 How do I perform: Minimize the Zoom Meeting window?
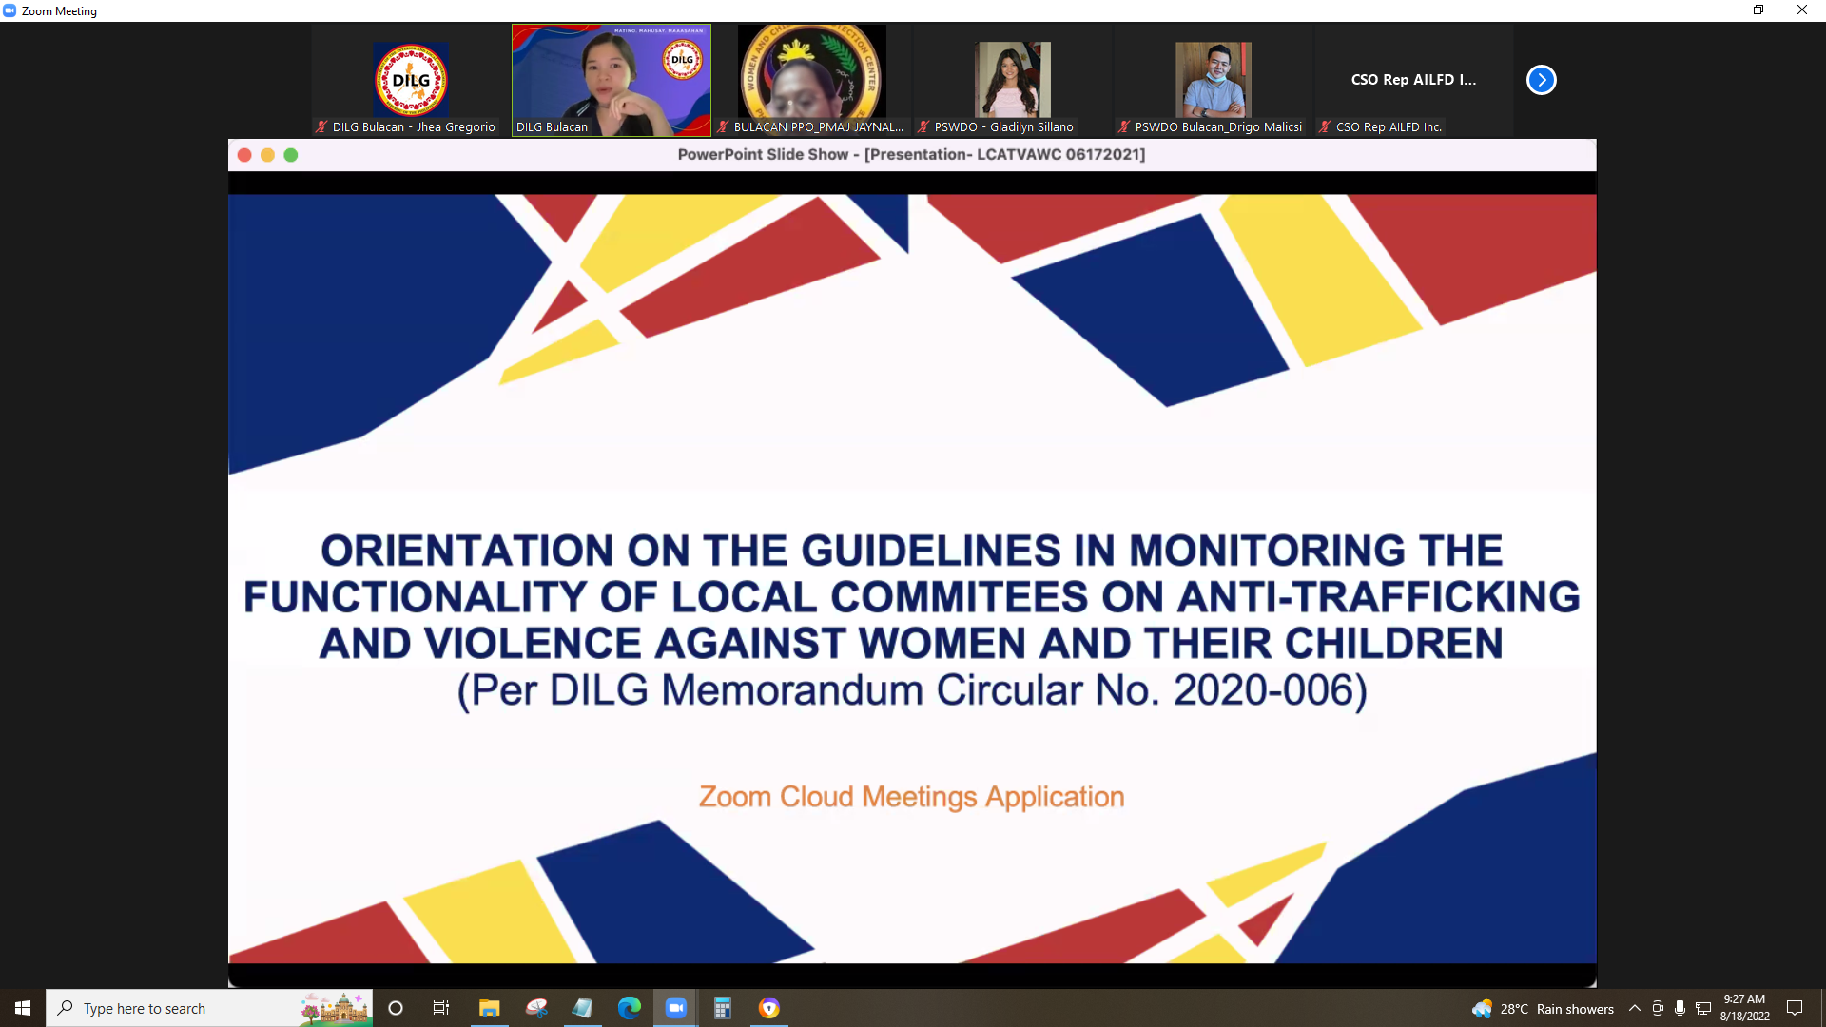[1716, 10]
